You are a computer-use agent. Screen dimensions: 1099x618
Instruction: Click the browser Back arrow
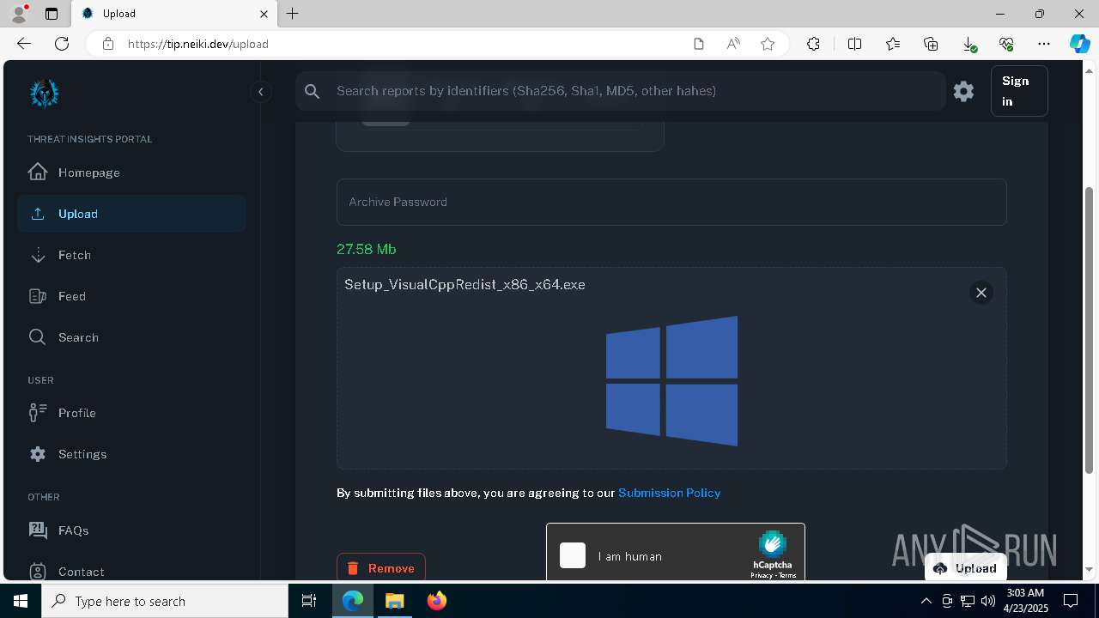[24, 44]
